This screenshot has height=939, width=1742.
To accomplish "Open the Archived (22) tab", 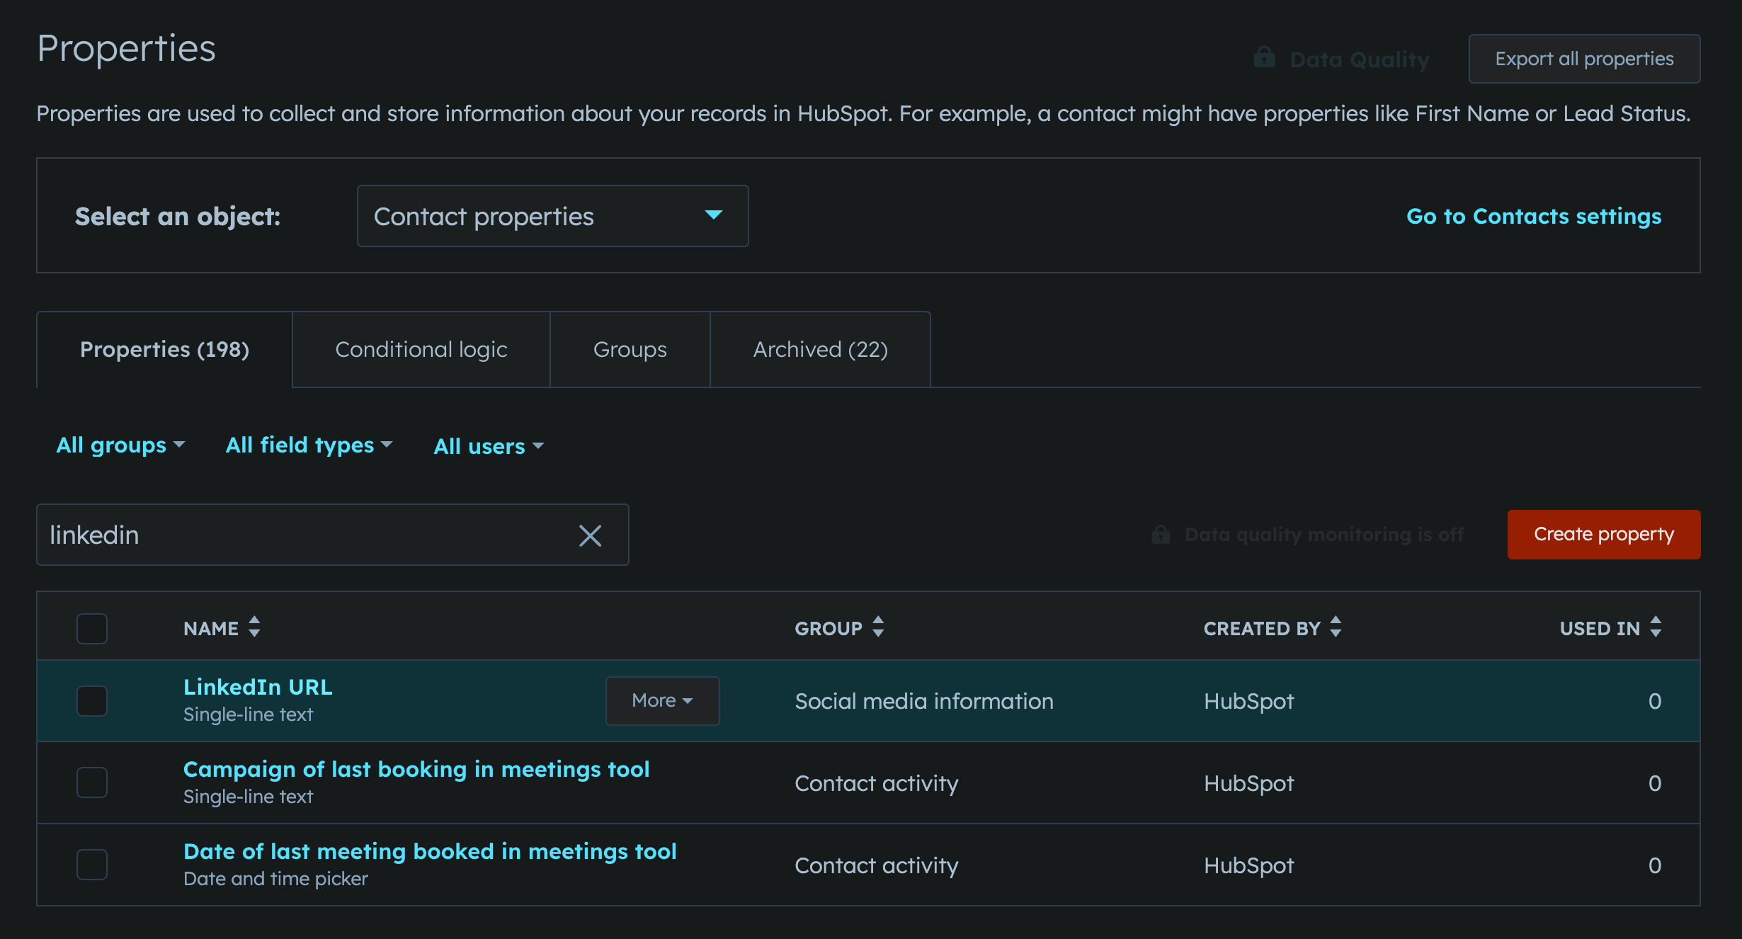I will pyautogui.click(x=820, y=349).
